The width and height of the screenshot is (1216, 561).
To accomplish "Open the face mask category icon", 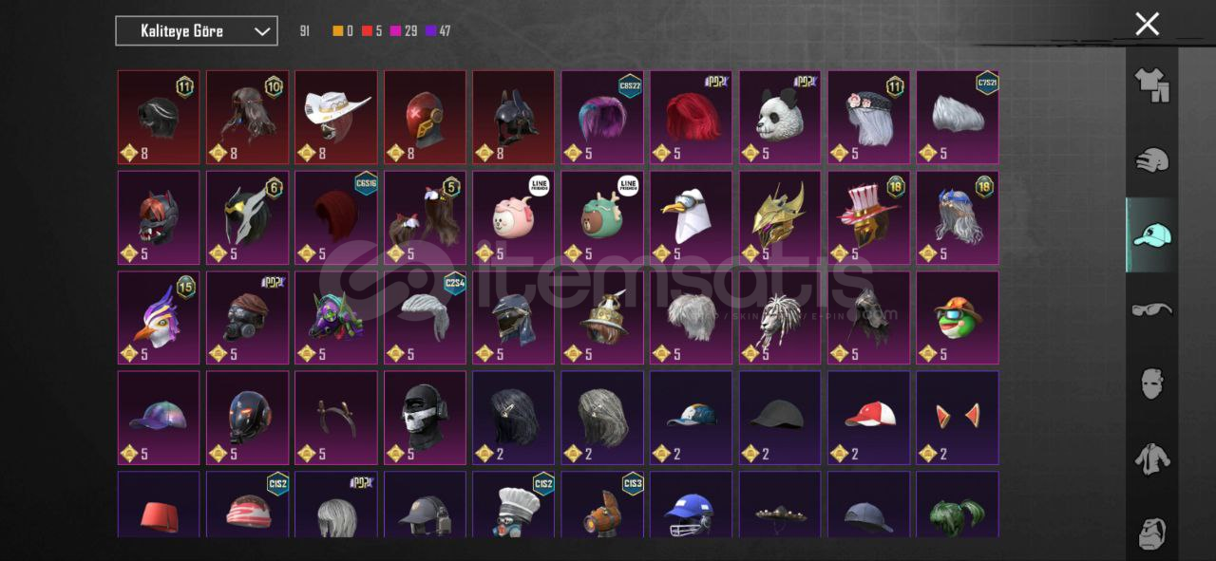I will point(1151,383).
